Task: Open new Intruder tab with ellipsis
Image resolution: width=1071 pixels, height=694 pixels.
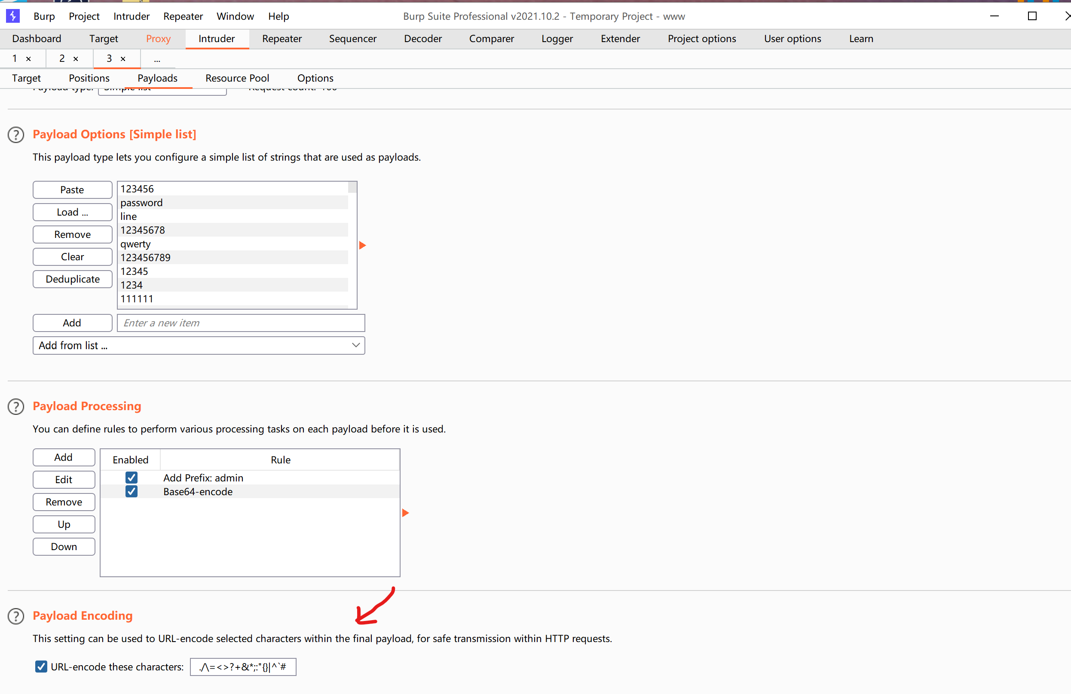Action: [x=157, y=59]
